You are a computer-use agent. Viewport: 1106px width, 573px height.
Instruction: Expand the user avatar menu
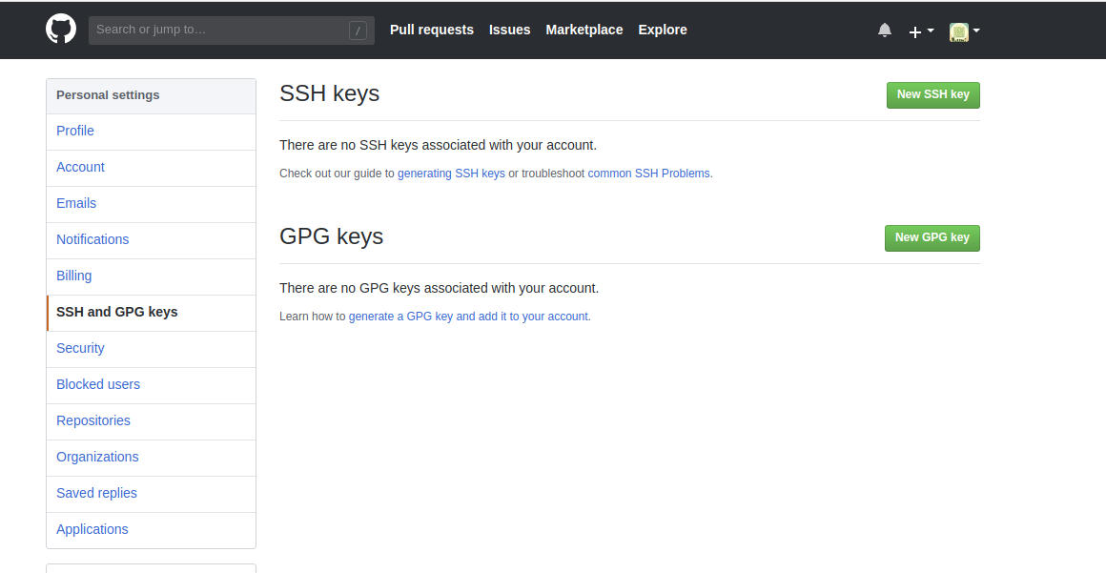964,31
